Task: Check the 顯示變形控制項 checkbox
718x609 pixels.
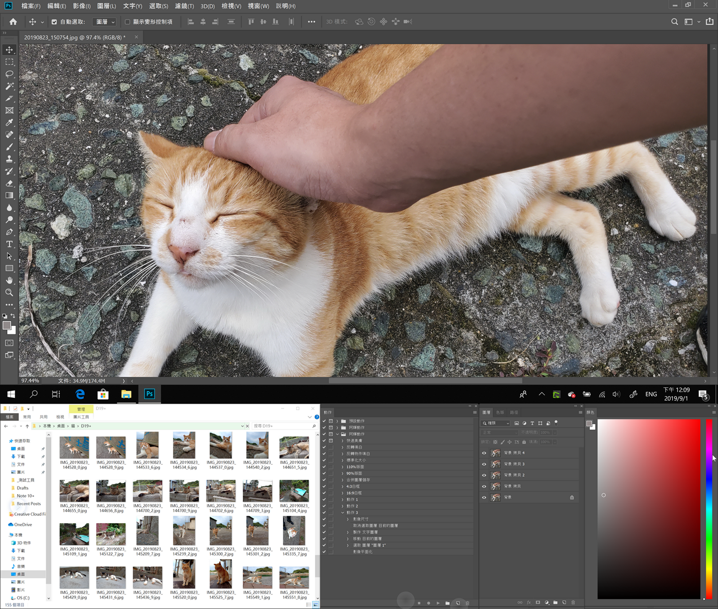Action: 127,22
